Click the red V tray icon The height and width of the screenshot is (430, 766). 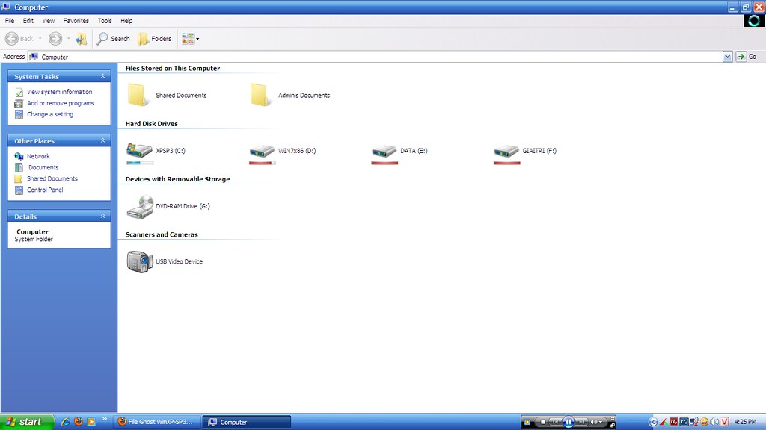pos(724,422)
